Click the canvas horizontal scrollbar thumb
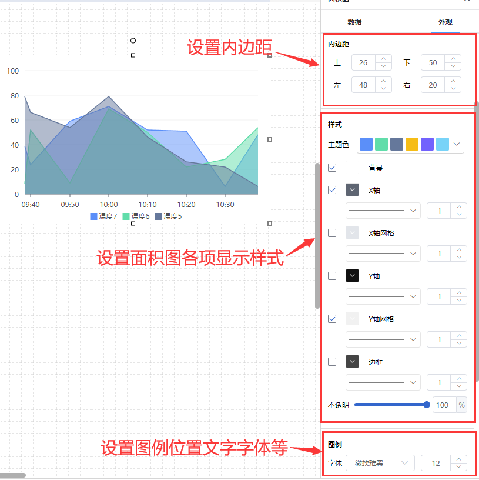The image size is (479, 480). [x=13, y=475]
